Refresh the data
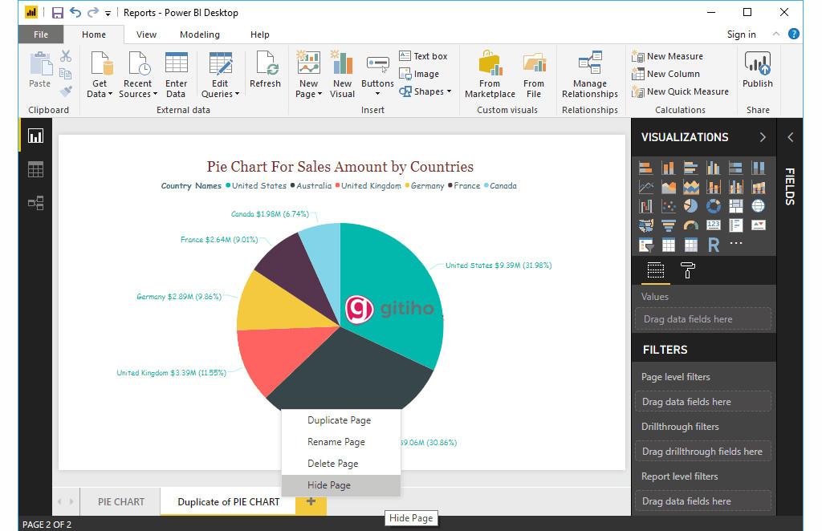 pyautogui.click(x=265, y=70)
